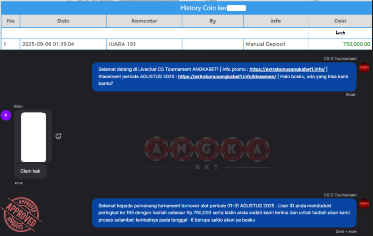373x236 pixels.
Task: Click the History Coin table title
Action: click(x=213, y=8)
